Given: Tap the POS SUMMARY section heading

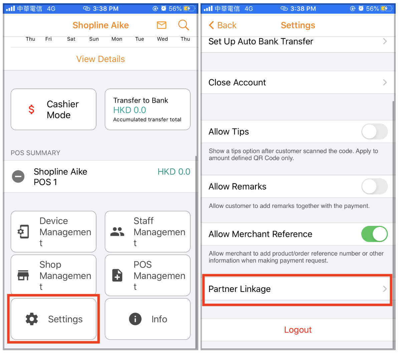Looking at the screenshot, I should tap(35, 153).
